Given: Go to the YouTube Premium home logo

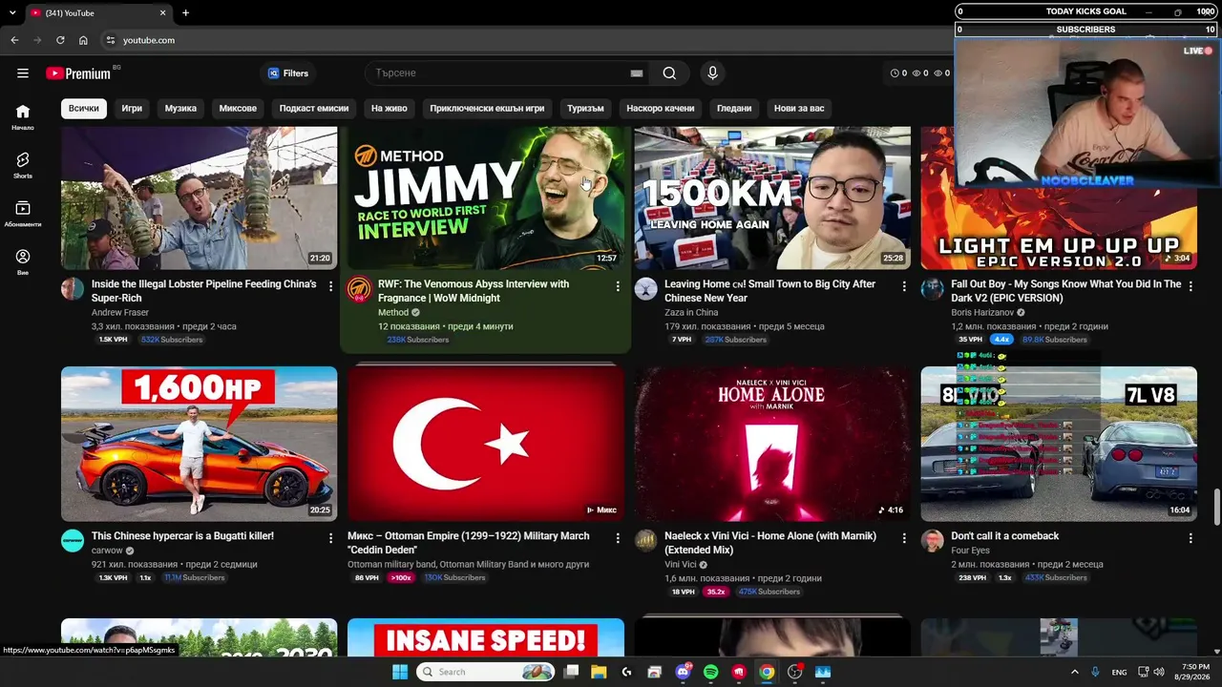Looking at the screenshot, I should click(x=78, y=73).
